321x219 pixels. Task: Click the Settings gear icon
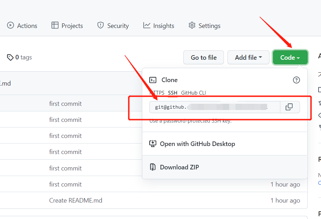click(x=192, y=25)
